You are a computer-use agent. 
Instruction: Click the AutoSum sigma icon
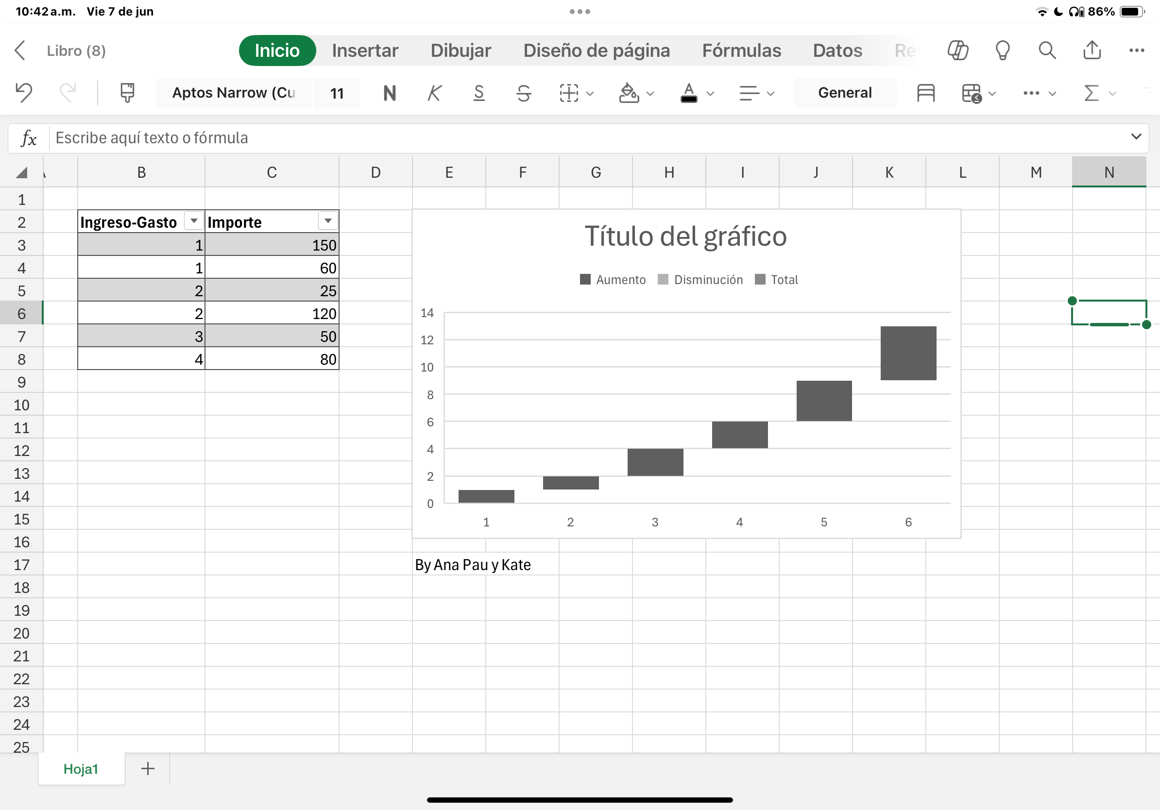[x=1092, y=93]
